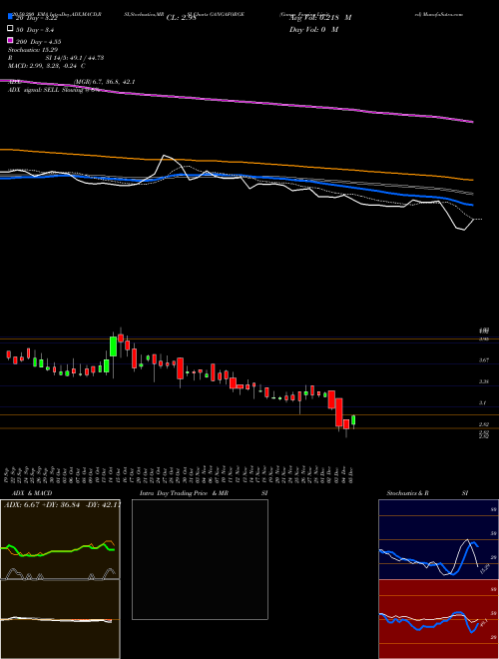Click the 'ADX signal: SELL' text
The width and height of the screenshot is (499, 659).
(x=34, y=90)
